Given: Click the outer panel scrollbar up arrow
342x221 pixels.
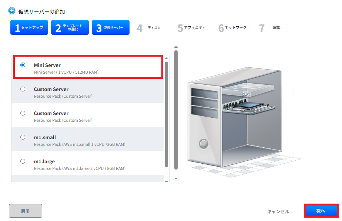Looking at the screenshot, I should point(176,47).
